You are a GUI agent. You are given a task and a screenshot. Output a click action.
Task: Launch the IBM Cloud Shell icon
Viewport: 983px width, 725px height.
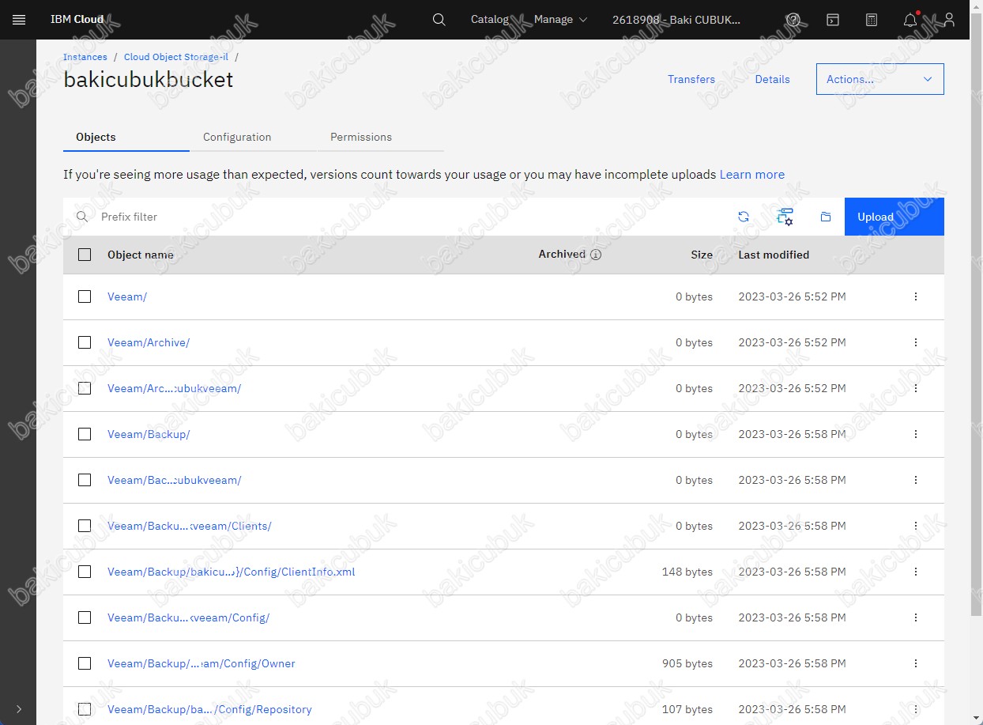tap(833, 20)
